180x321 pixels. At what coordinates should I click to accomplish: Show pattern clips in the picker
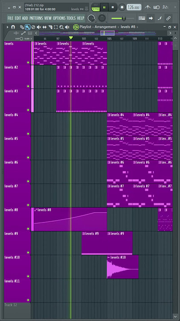(x=30, y=33)
